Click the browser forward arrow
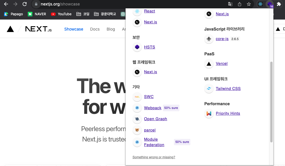The image size is (285, 166). (x=15, y=4)
